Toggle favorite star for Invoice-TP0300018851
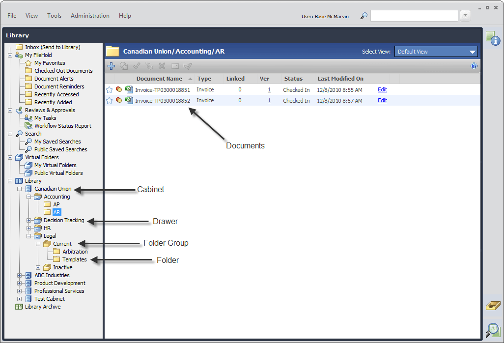The width and height of the screenshot is (504, 343). click(x=109, y=90)
